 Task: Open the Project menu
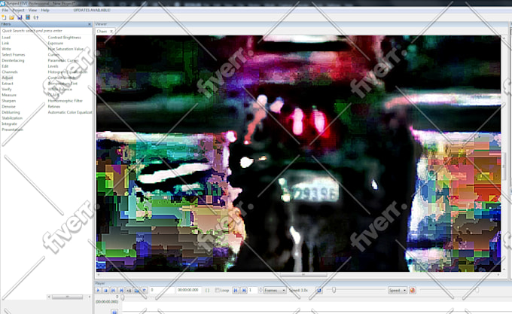point(18,10)
